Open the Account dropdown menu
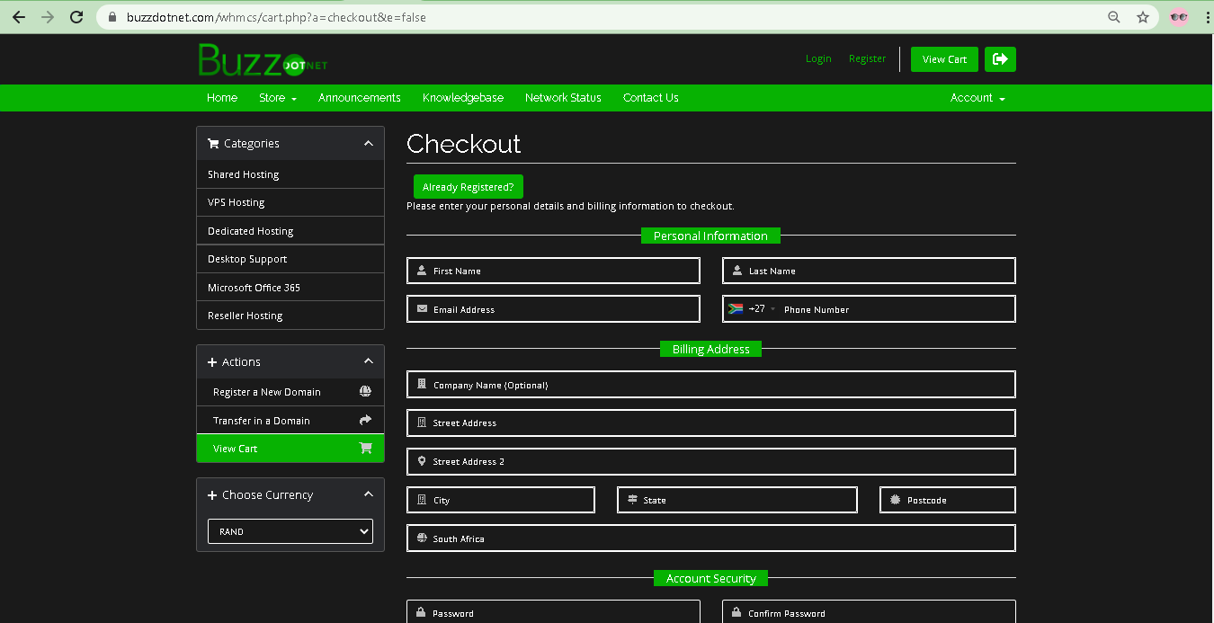Image resolution: width=1214 pixels, height=623 pixels. 977,98
